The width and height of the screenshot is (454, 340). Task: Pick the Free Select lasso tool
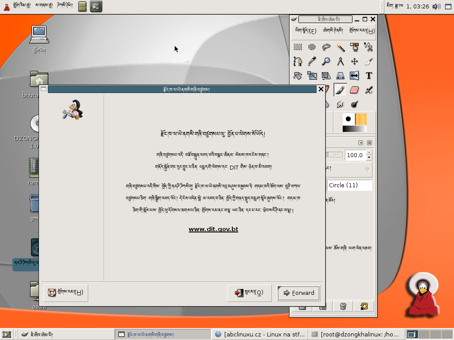[326, 47]
